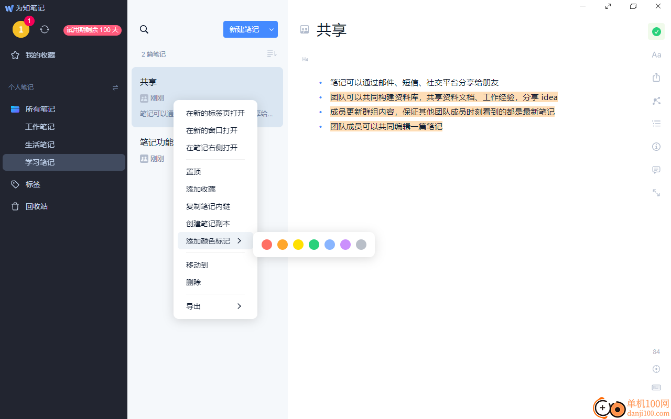
Task: Click the bullet 笔记可以通过邮件、短信、社交平台分享给朋友
Action: point(414,82)
